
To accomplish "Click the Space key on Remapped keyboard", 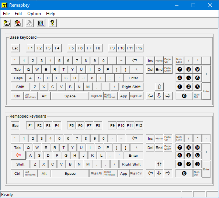I will tap(70, 173).
